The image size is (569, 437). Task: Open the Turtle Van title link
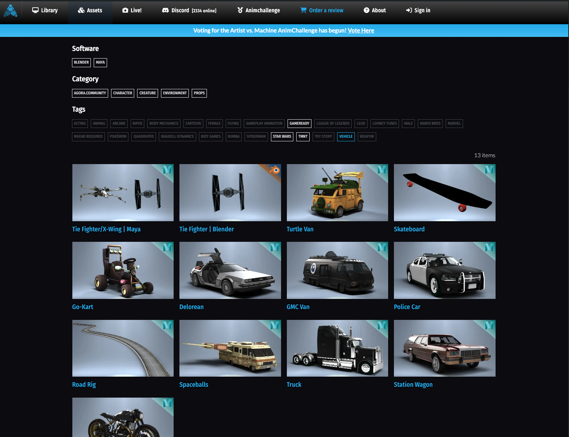pyautogui.click(x=300, y=229)
